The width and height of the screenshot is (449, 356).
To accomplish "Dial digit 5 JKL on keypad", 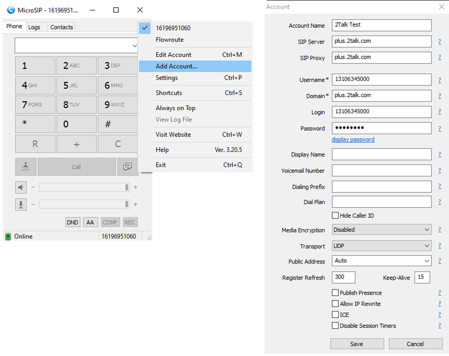I will tap(76, 85).
